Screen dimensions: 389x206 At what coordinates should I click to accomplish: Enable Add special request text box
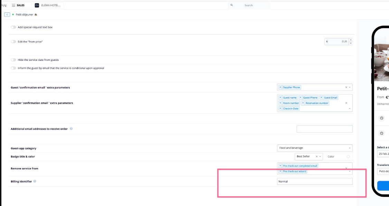pos(13,27)
